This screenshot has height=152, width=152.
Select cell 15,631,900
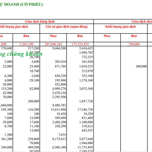[x=58, y=109]
